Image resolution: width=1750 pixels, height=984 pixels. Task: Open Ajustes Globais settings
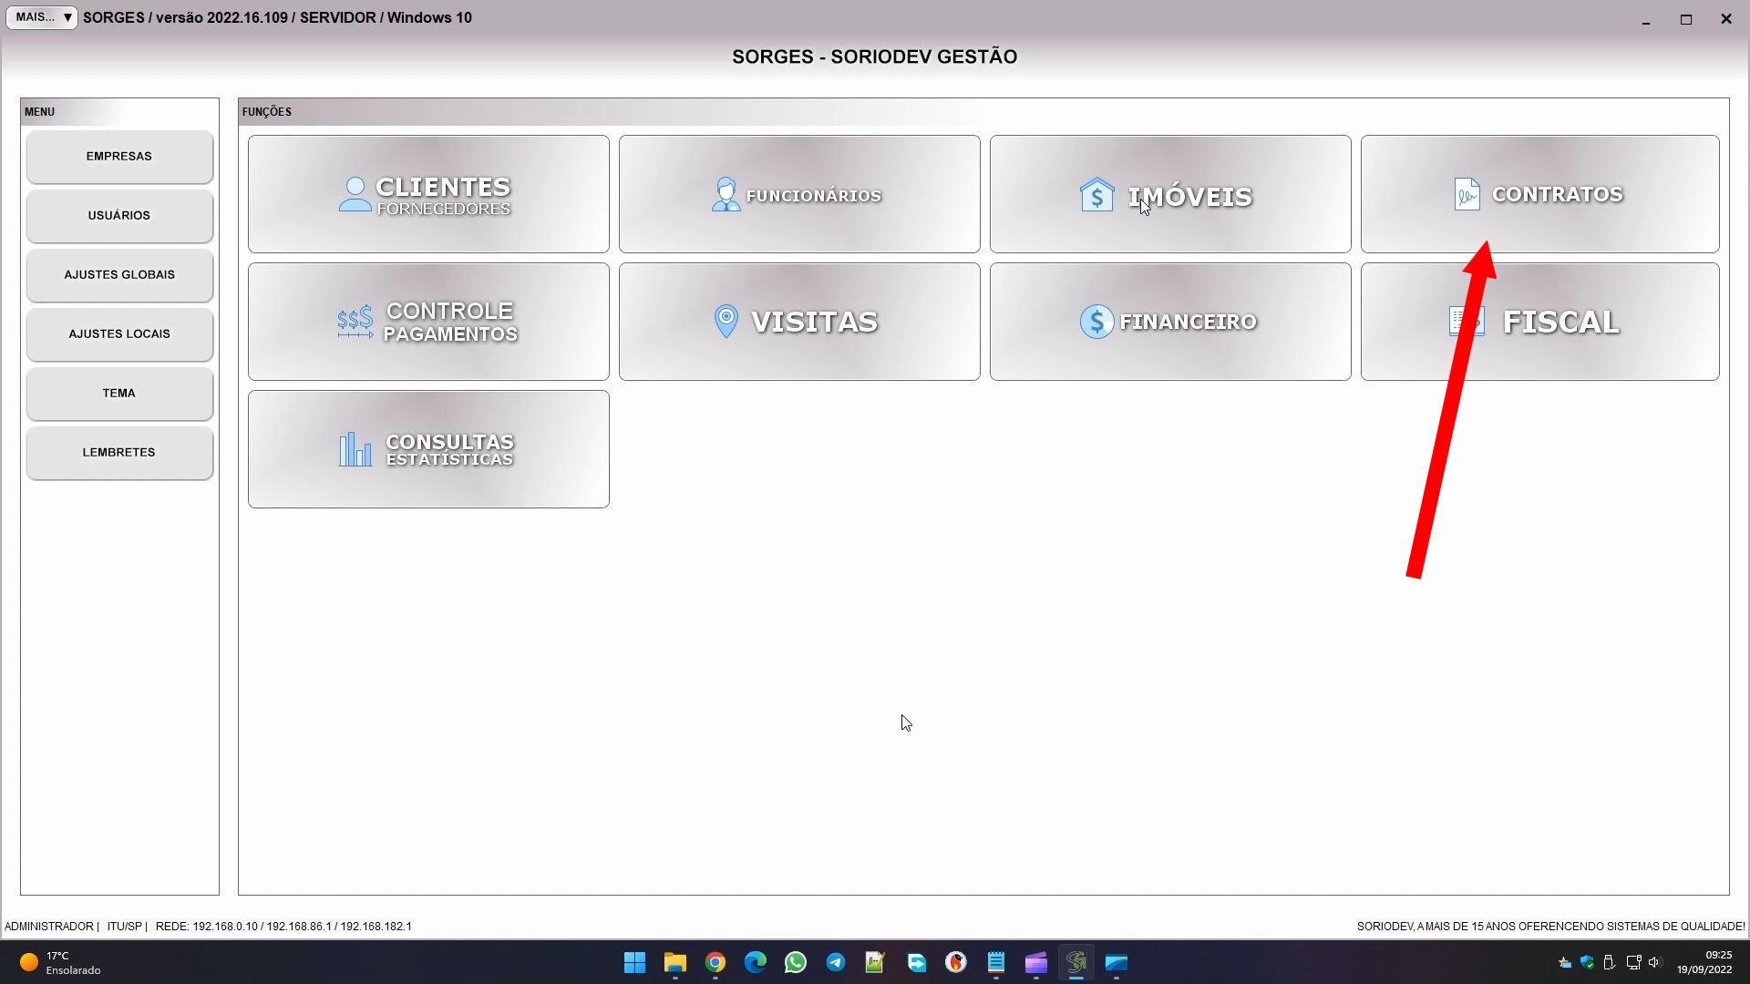tap(119, 275)
